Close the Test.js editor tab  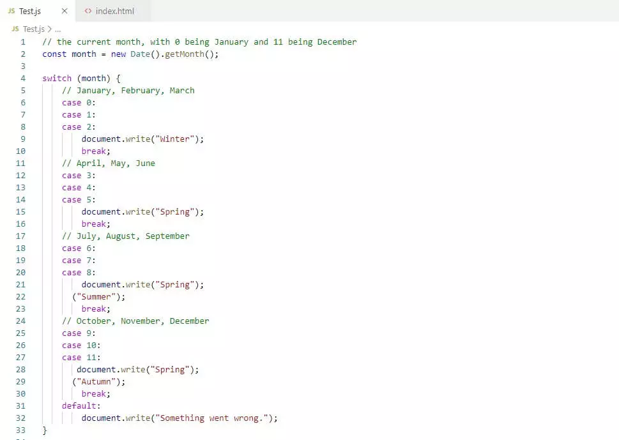coord(64,11)
